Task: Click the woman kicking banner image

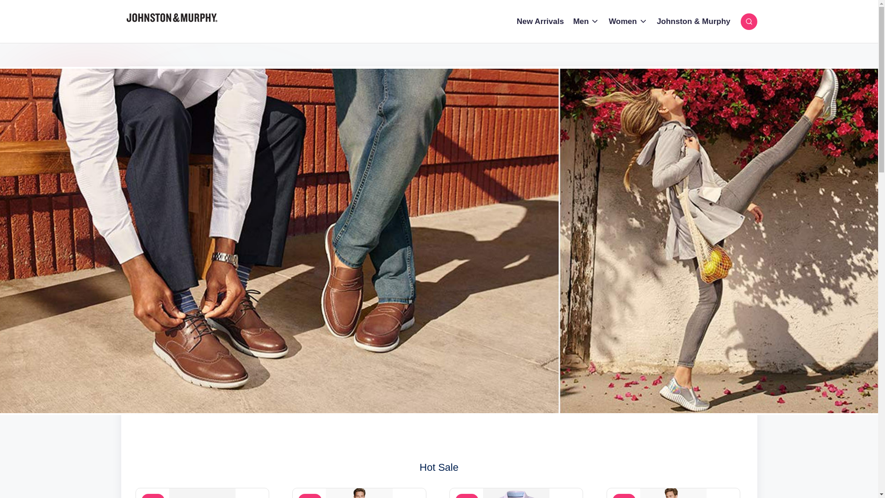Action: [718, 241]
